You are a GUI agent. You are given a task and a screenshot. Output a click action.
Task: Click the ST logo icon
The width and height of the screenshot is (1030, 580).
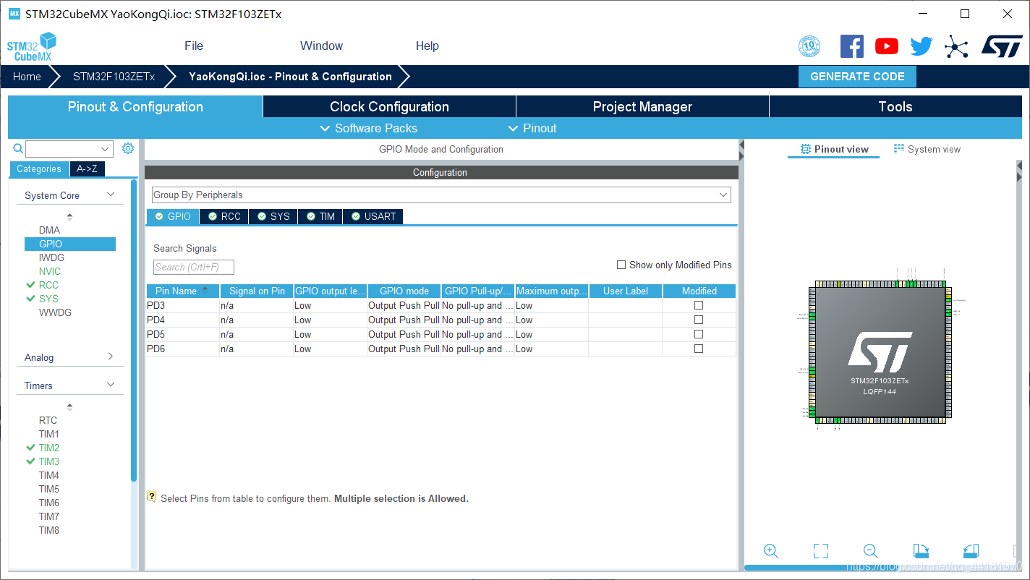[1002, 46]
